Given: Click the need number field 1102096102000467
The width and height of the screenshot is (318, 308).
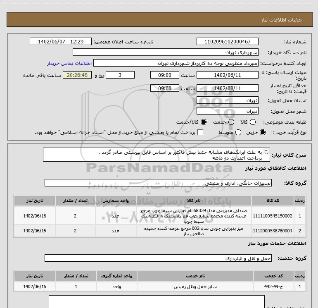Looking at the screenshot, I should pos(227,41).
